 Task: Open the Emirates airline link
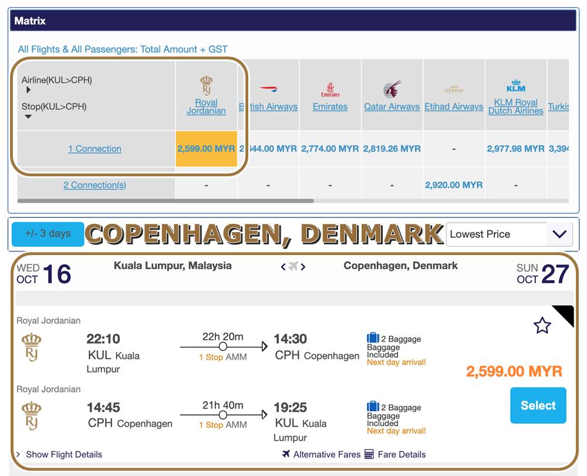pyautogui.click(x=330, y=107)
